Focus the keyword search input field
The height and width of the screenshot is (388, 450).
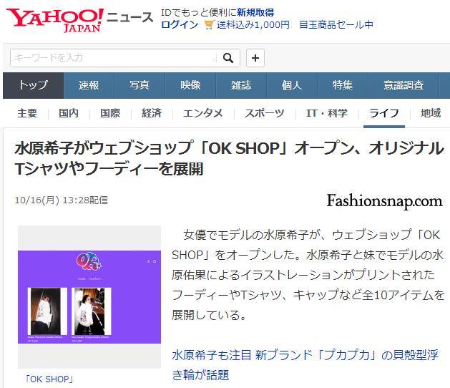point(113,58)
